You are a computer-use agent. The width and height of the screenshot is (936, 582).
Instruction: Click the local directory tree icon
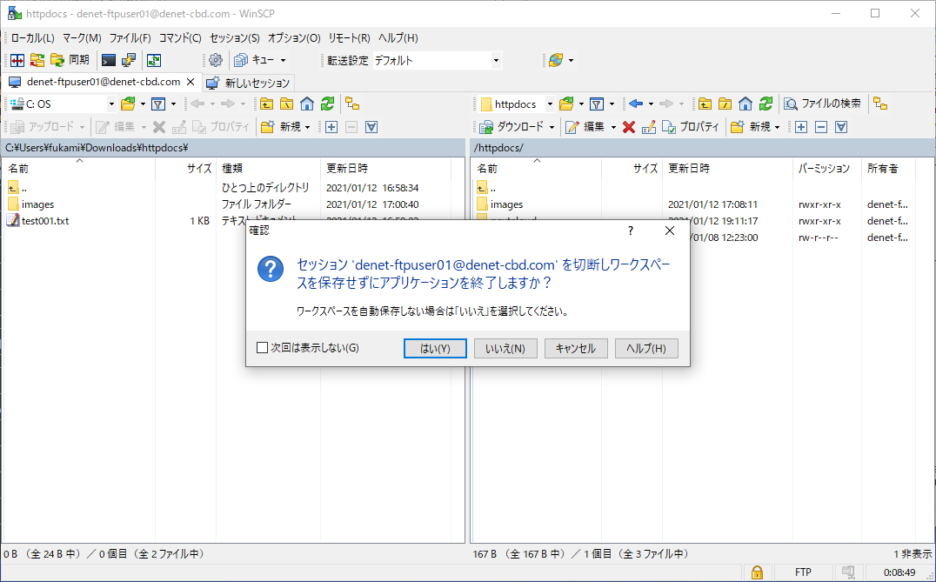[352, 104]
